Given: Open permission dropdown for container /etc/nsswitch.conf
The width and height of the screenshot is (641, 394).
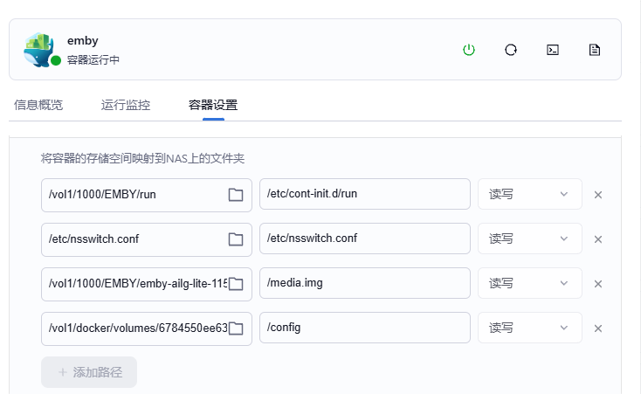Looking at the screenshot, I should click(x=530, y=238).
